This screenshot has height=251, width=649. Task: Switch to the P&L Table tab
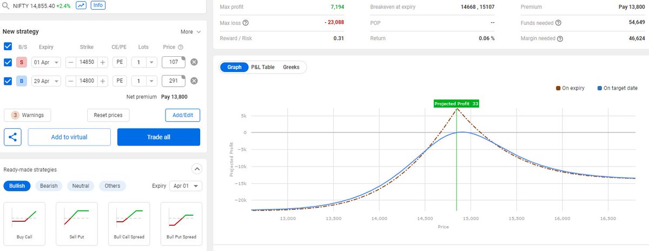(263, 67)
